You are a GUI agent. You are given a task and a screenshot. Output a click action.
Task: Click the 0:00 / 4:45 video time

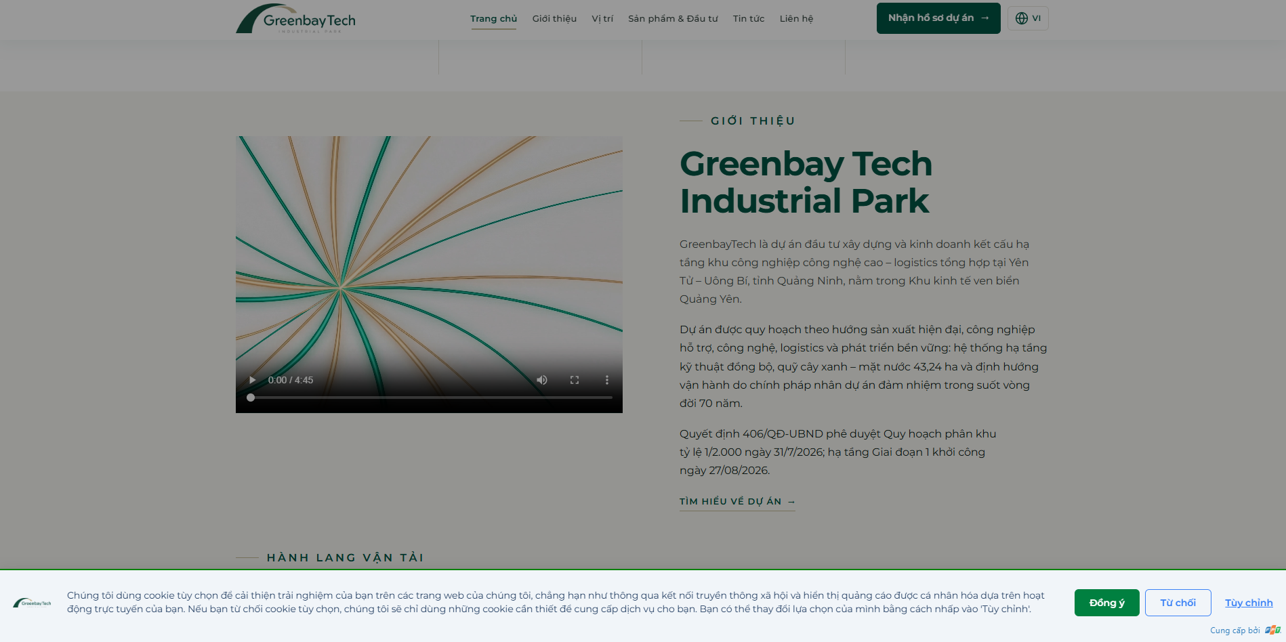pyautogui.click(x=291, y=380)
